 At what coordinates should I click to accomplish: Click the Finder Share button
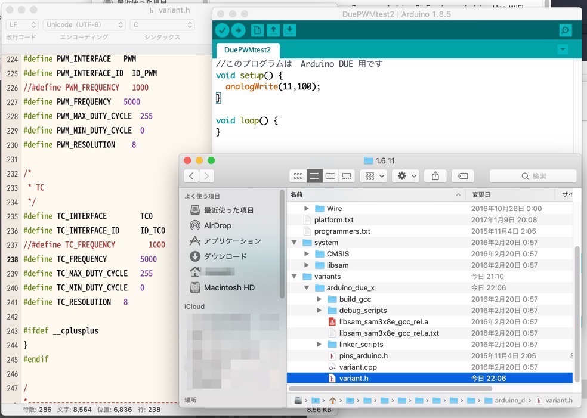[x=435, y=176]
